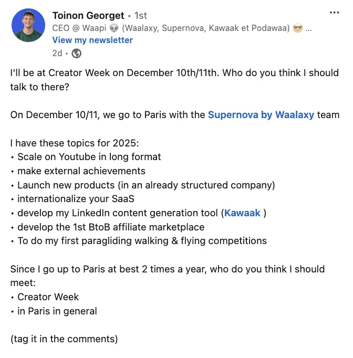353x358 pixels.
Task: Expand the truncated headline ellipsis
Action: pos(308,29)
